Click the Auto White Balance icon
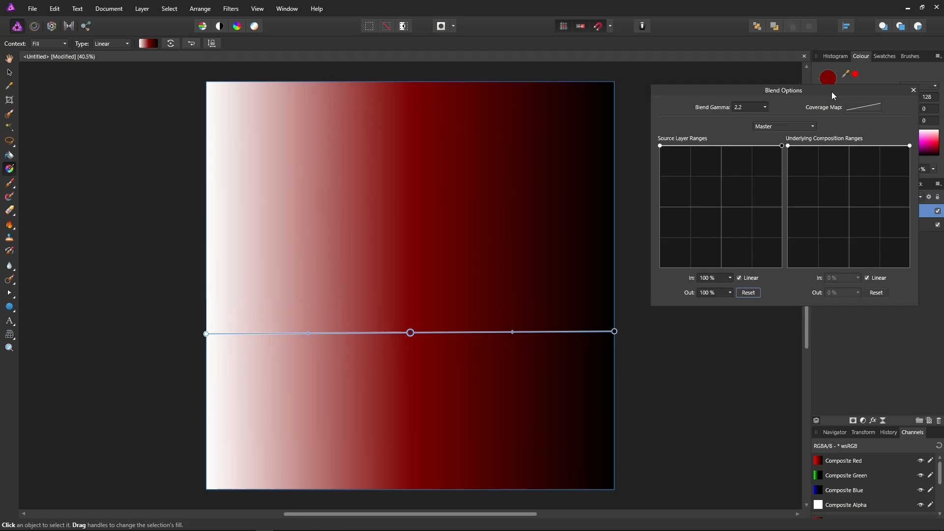Viewport: 944px width, 531px height. point(254,26)
